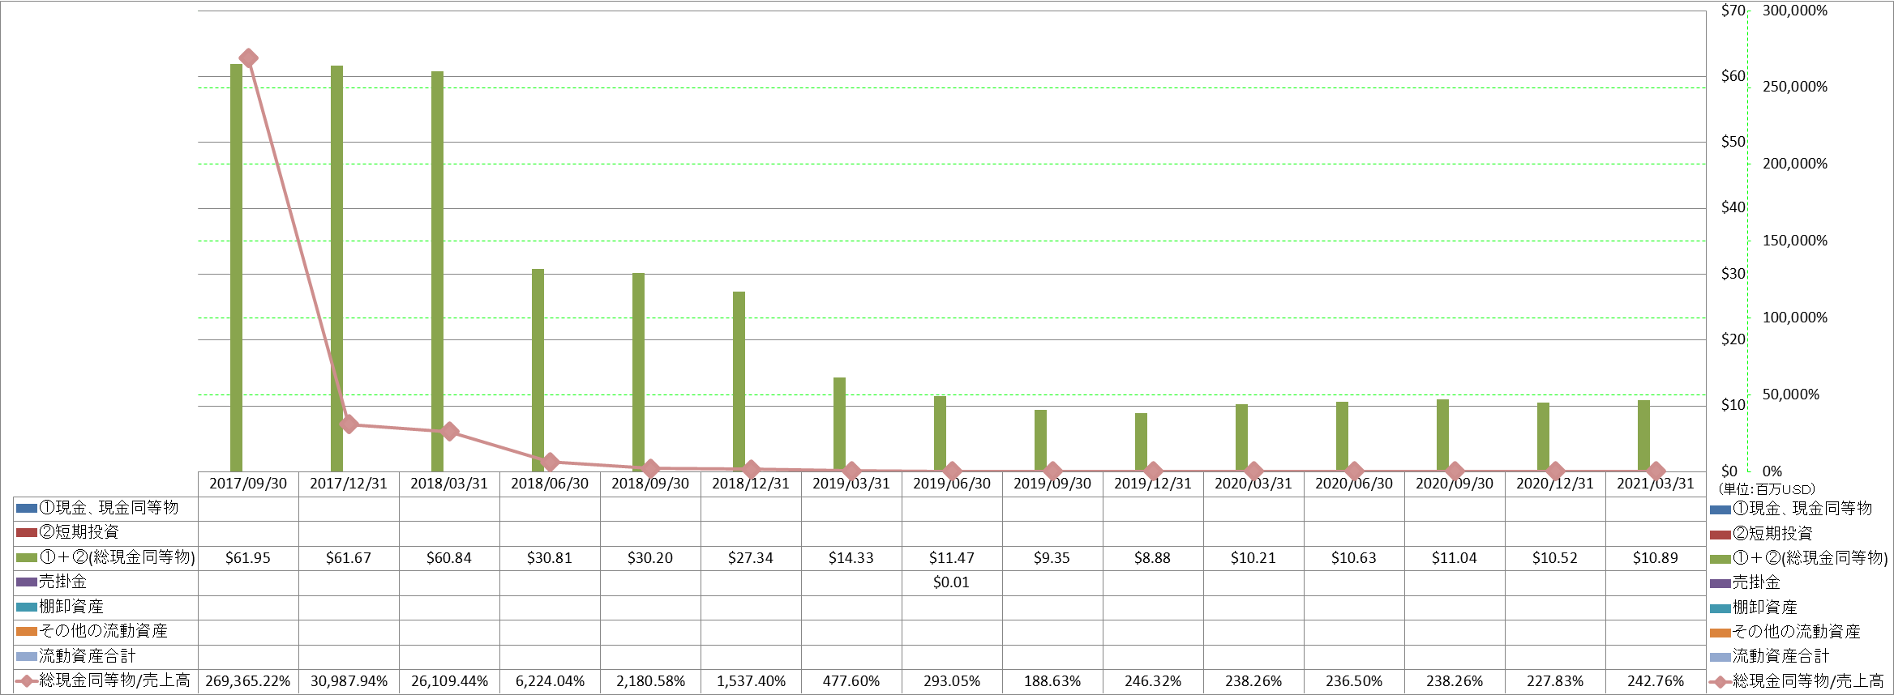The image size is (1894, 695).
Task: Click the pink diamond marker at 2017/12/31
Action: (x=349, y=424)
